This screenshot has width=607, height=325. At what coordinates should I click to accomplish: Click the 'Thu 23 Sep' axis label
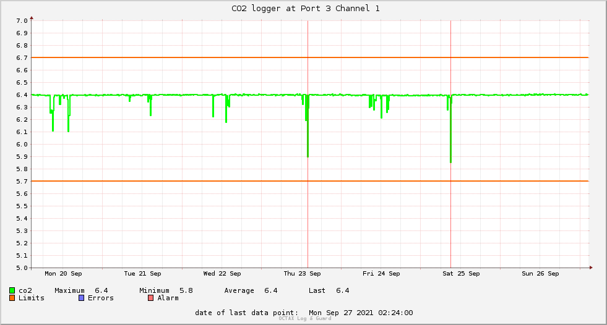[303, 274]
